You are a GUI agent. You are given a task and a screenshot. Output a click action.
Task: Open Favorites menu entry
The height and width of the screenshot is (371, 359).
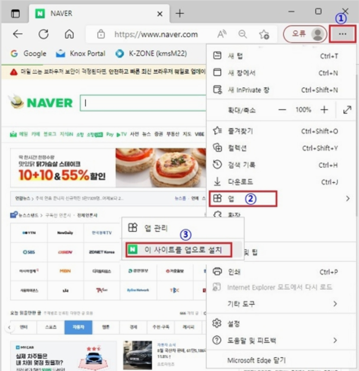click(x=281, y=131)
